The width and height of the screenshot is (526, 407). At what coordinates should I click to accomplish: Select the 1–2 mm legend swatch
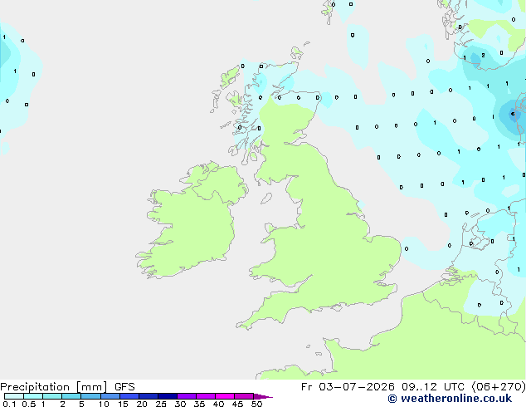(x=52, y=396)
